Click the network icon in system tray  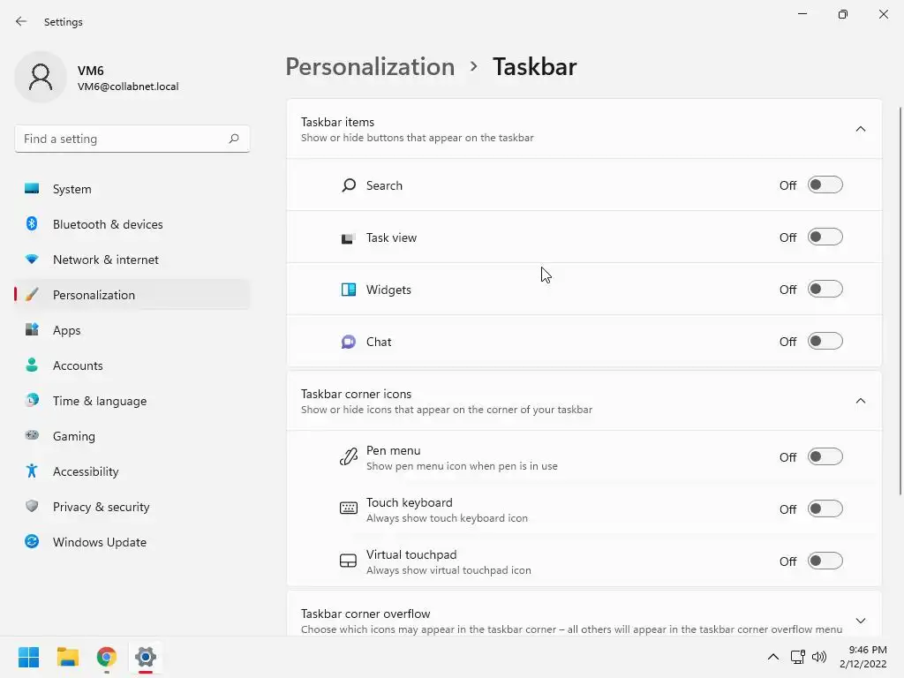coord(798,657)
